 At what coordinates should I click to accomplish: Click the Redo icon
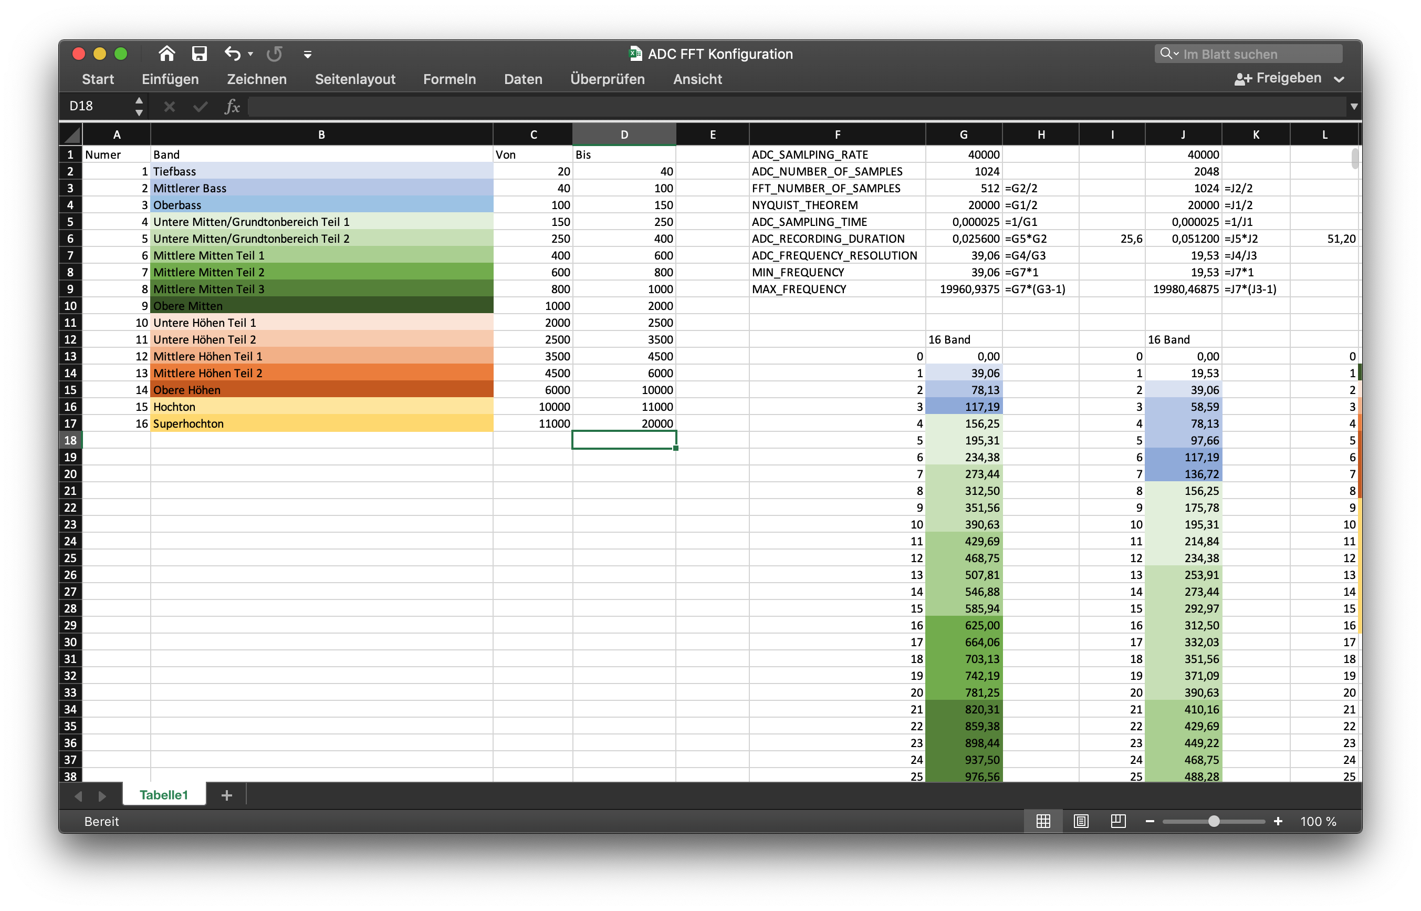[274, 54]
